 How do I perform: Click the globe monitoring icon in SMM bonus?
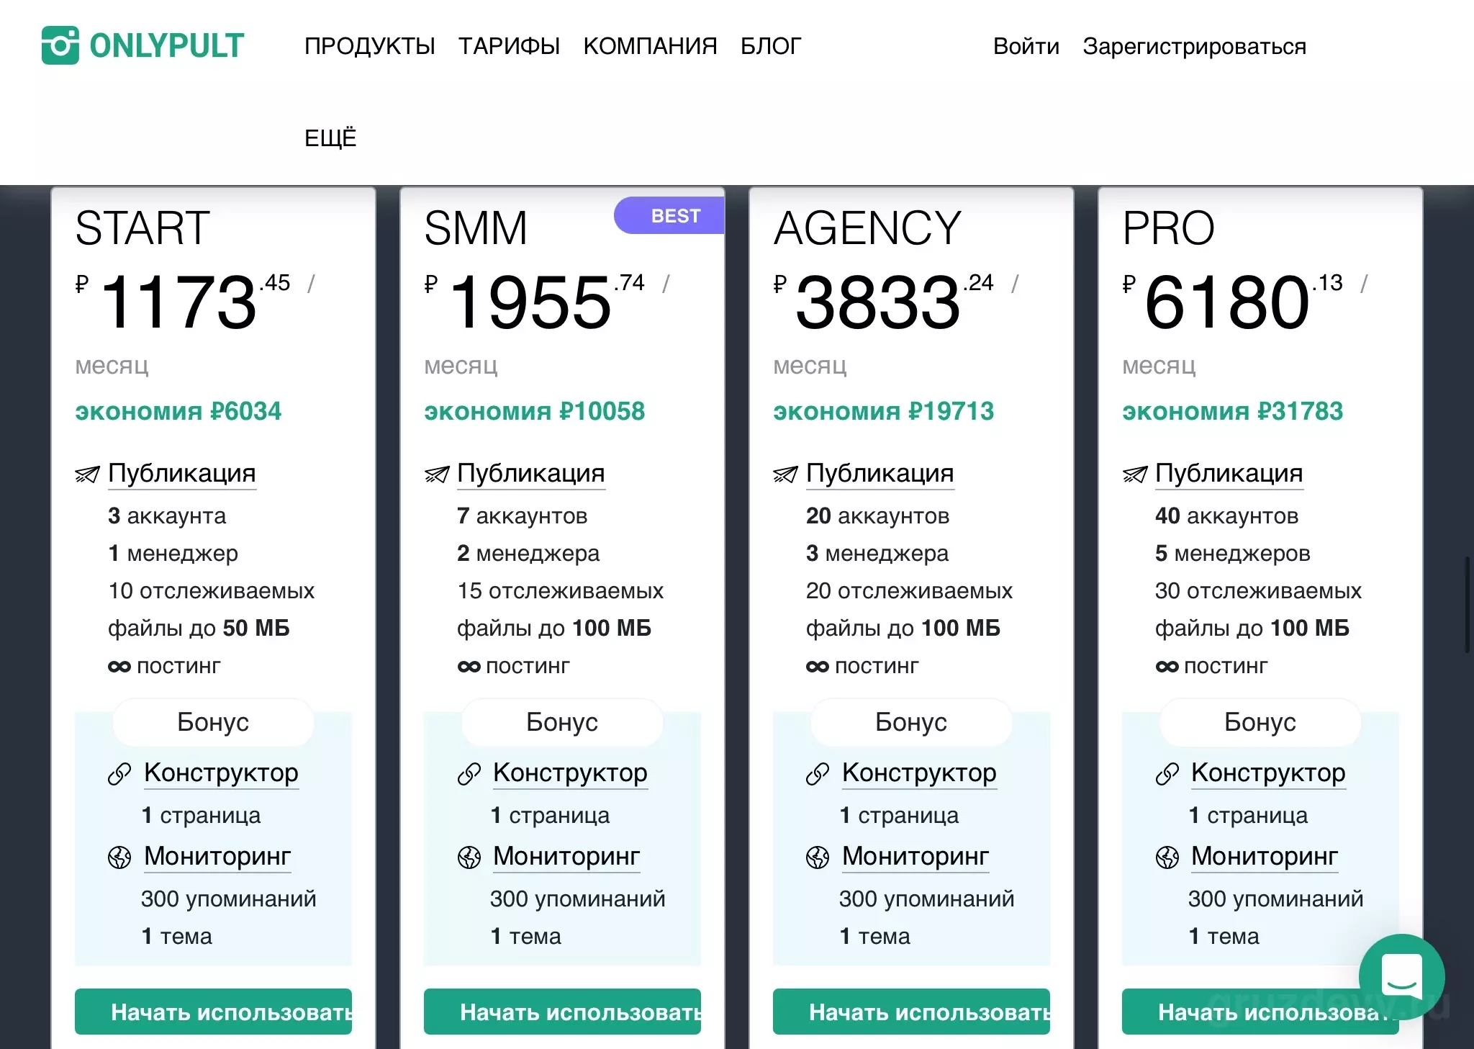tap(469, 857)
